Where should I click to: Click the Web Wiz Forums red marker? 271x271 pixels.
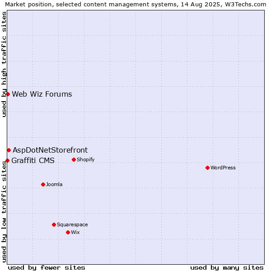click(8, 94)
